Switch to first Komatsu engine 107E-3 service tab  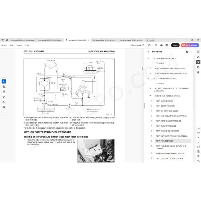tap(104, 40)
